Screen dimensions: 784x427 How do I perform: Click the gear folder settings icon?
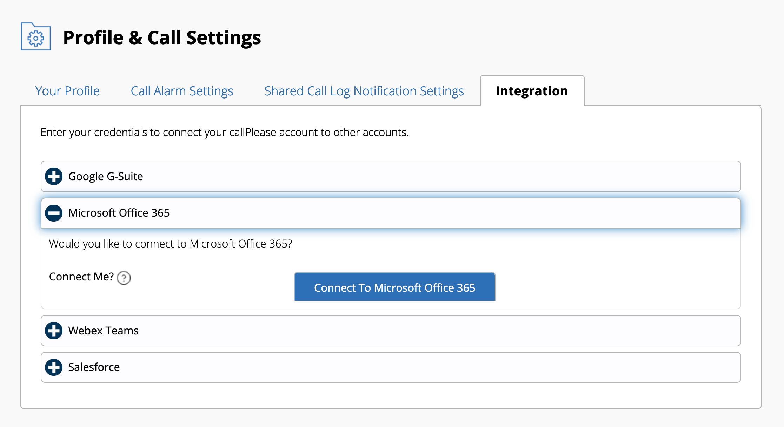pyautogui.click(x=36, y=37)
